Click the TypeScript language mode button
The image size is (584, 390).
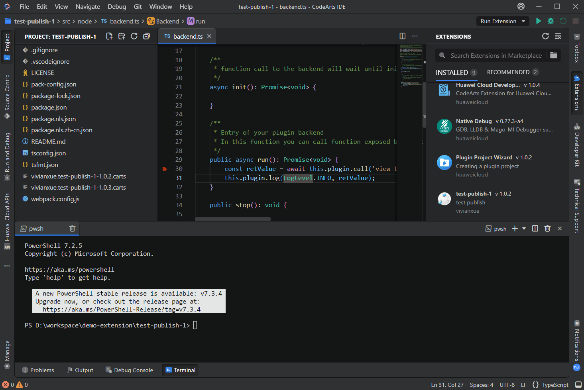[x=555, y=385]
